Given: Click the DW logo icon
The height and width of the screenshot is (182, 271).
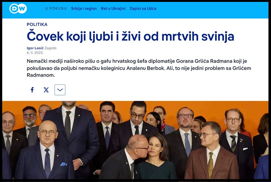Looking at the screenshot, I should [18, 9].
